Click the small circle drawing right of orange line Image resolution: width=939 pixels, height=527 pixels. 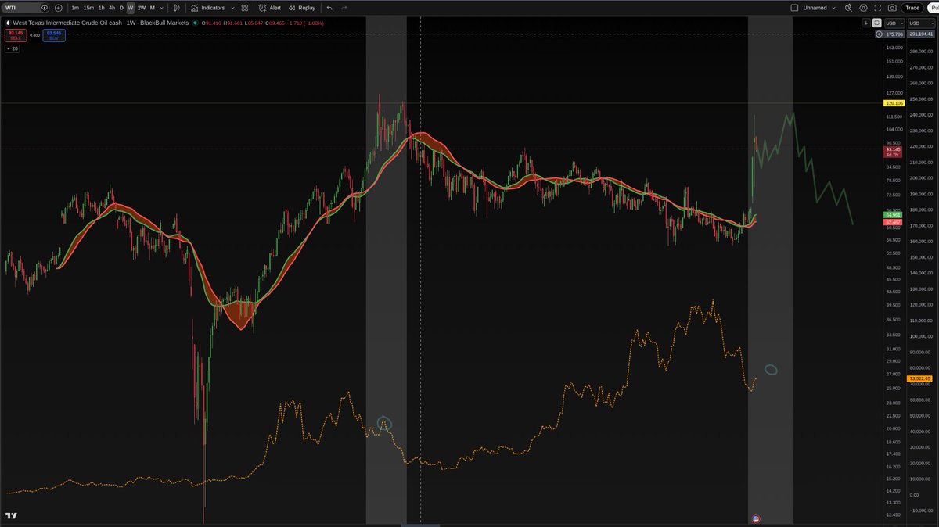(x=771, y=370)
